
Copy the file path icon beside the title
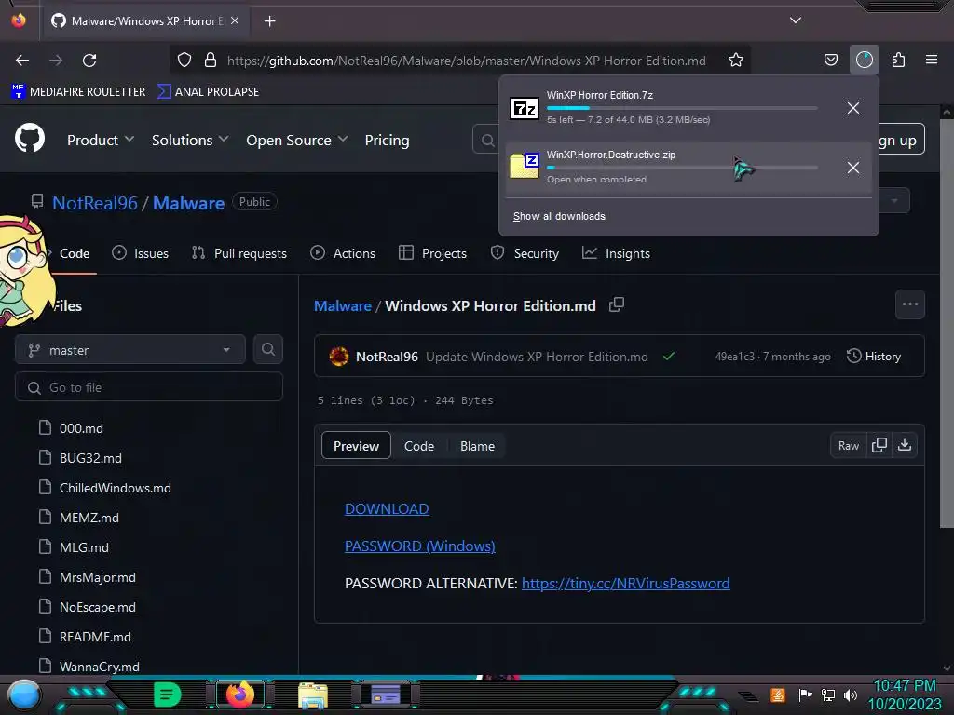[617, 304]
